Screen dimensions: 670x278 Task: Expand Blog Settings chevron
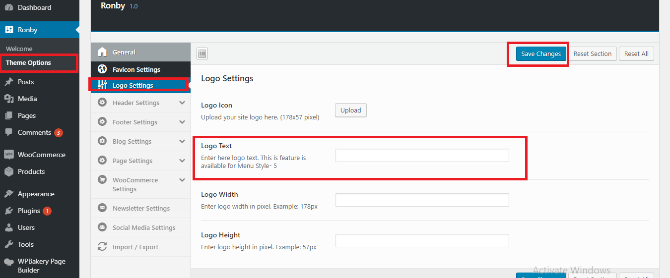click(182, 141)
